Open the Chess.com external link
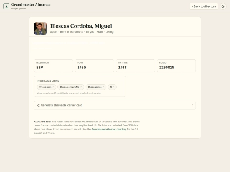Viewport: 230px width, 172px height. tap(46, 87)
